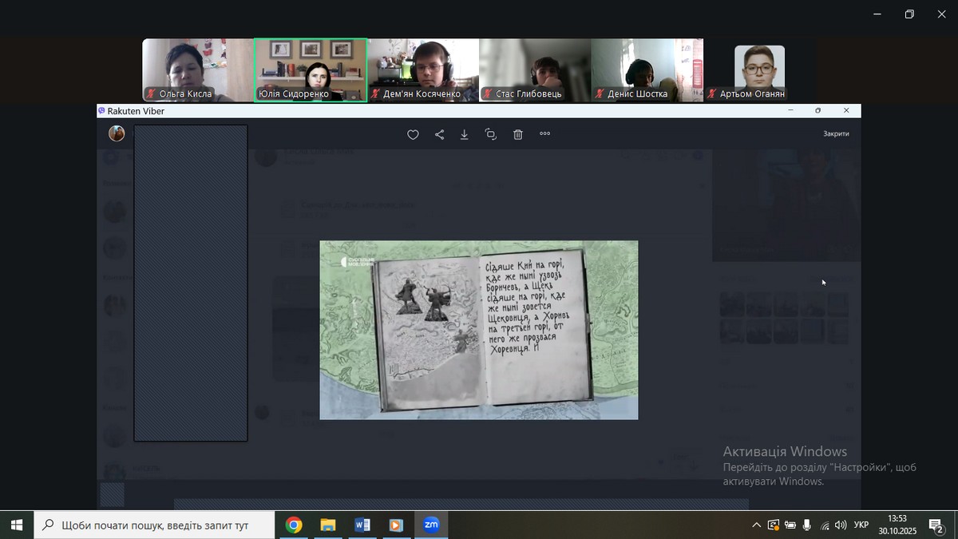Click the speaker volume tray icon
This screenshot has width=958, height=539.
click(841, 525)
